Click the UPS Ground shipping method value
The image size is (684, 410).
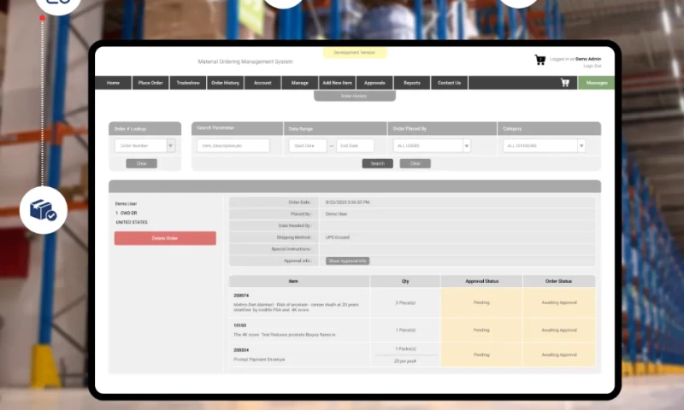pos(337,237)
